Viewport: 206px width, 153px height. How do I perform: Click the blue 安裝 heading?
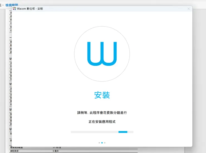click(102, 95)
